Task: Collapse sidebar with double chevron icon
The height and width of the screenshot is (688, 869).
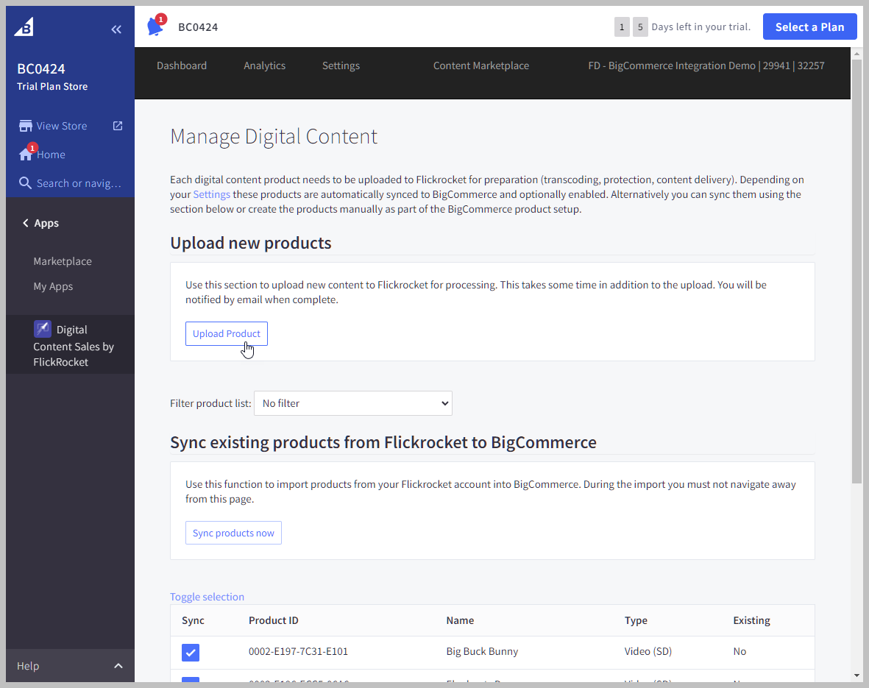Action: [x=116, y=29]
